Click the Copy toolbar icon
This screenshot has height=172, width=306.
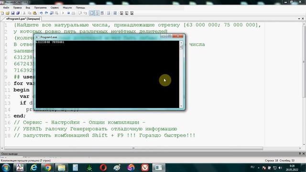pyautogui.click(x=30, y=13)
